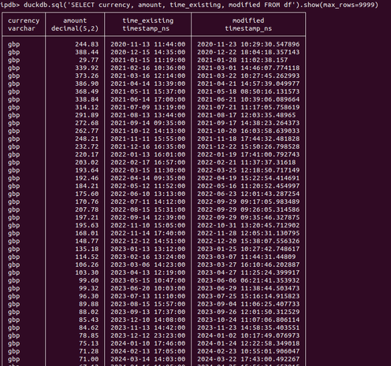The height and width of the screenshot is (366, 391).
Task: Click modified value 2021-04-21 14:57:39.049977
Action: click(248, 83)
